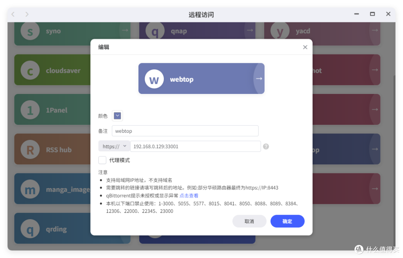Close the 编辑 dialog with X
The width and height of the screenshot is (403, 258).
click(305, 47)
